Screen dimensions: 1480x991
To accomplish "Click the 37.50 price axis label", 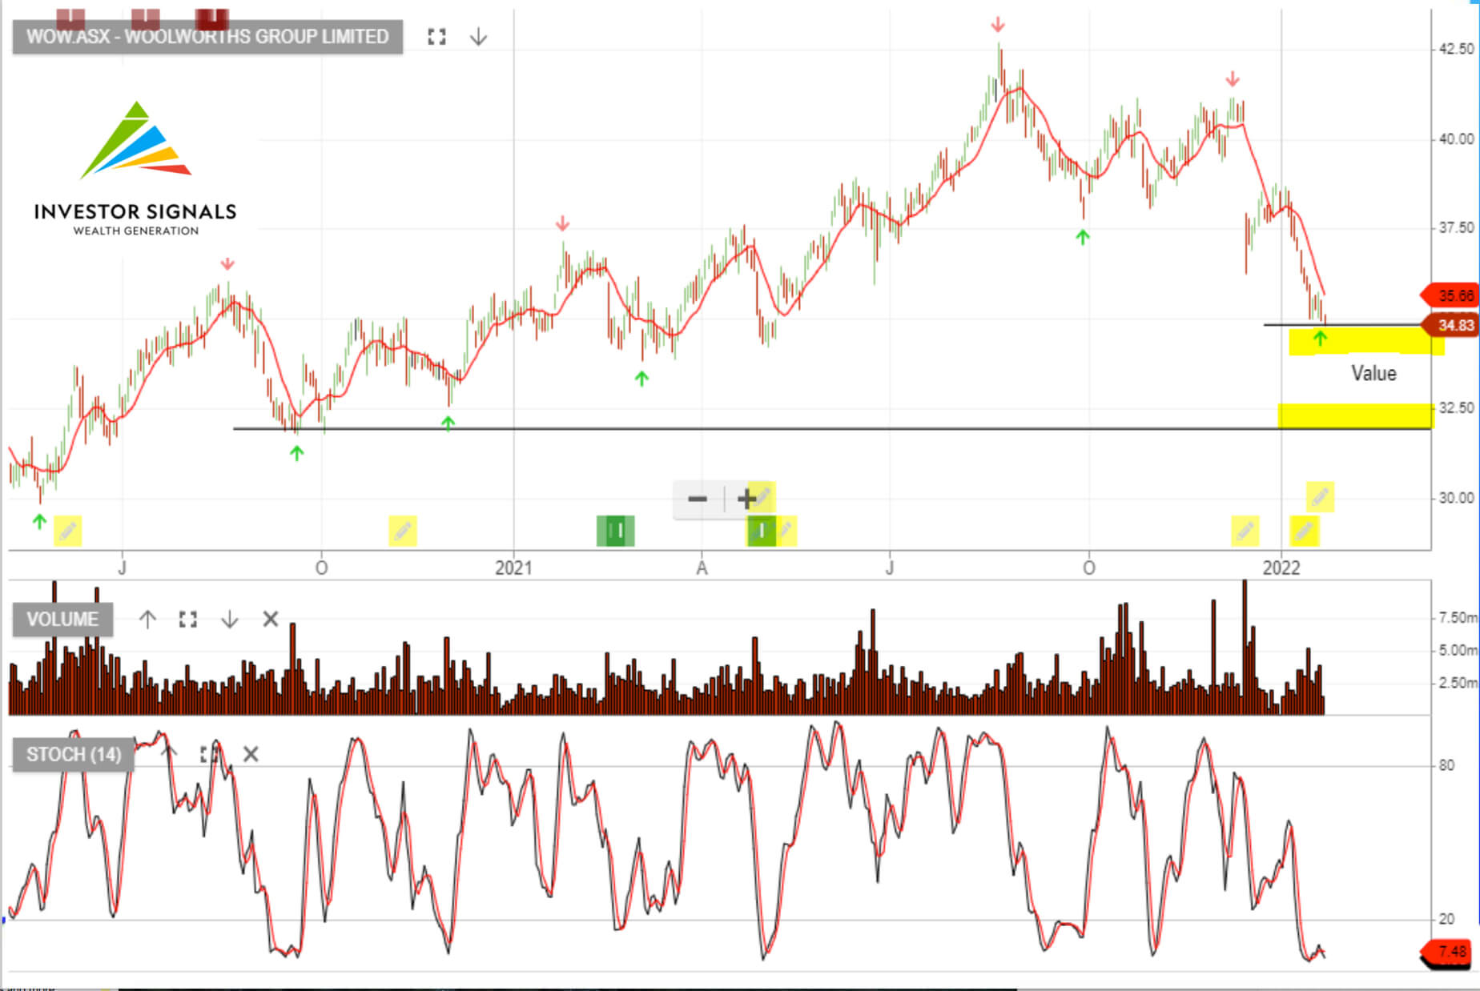I will coord(1456,228).
